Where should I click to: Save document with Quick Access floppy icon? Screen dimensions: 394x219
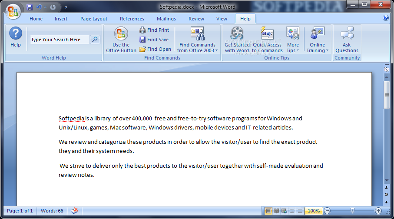[30, 7]
